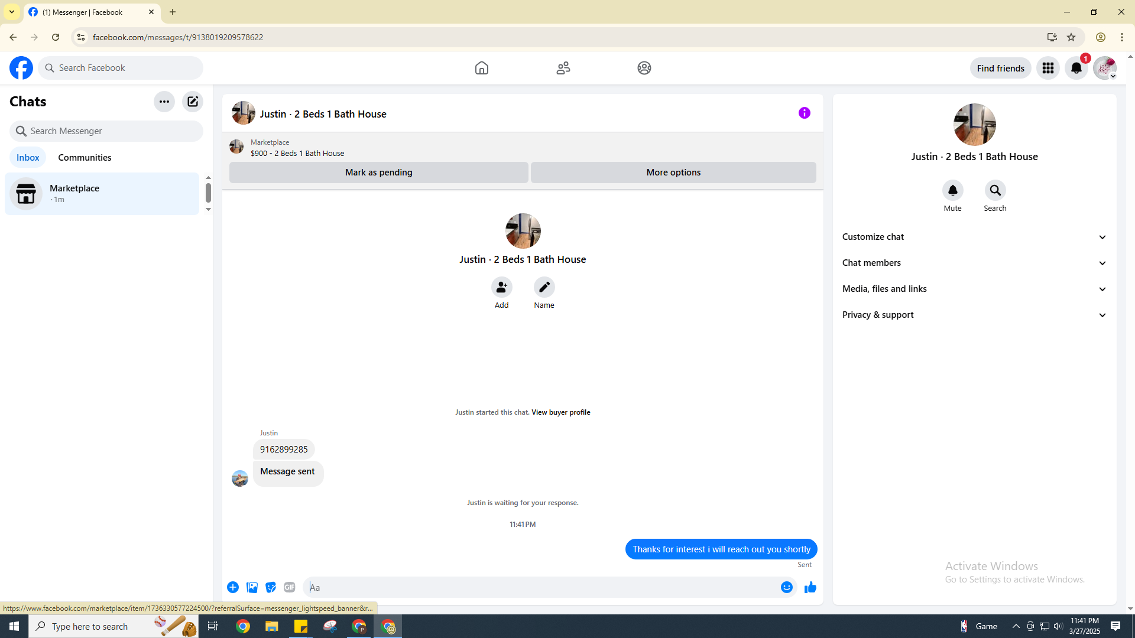Viewport: 1135px width, 638px height.
Task: Click the volume icon in system tray
Action: pyautogui.click(x=1058, y=626)
